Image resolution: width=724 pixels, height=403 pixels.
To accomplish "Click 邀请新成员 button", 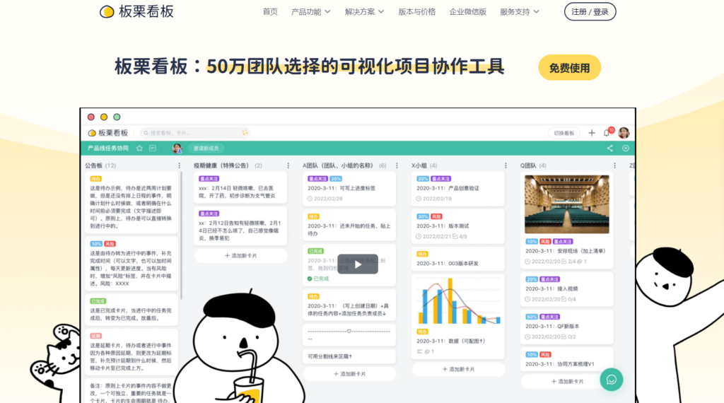I will tap(206, 148).
